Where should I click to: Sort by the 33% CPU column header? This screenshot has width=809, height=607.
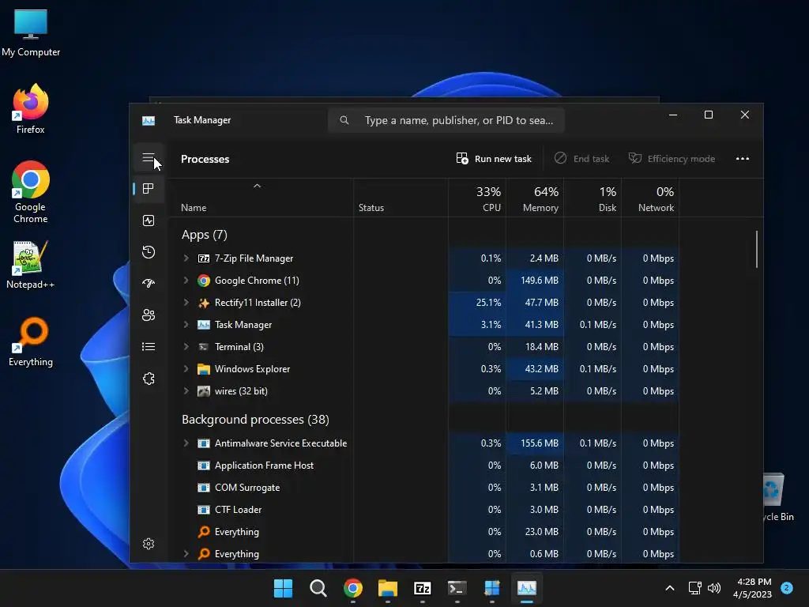point(477,198)
